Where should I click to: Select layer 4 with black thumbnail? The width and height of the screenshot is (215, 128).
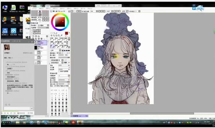tap(40, 48)
